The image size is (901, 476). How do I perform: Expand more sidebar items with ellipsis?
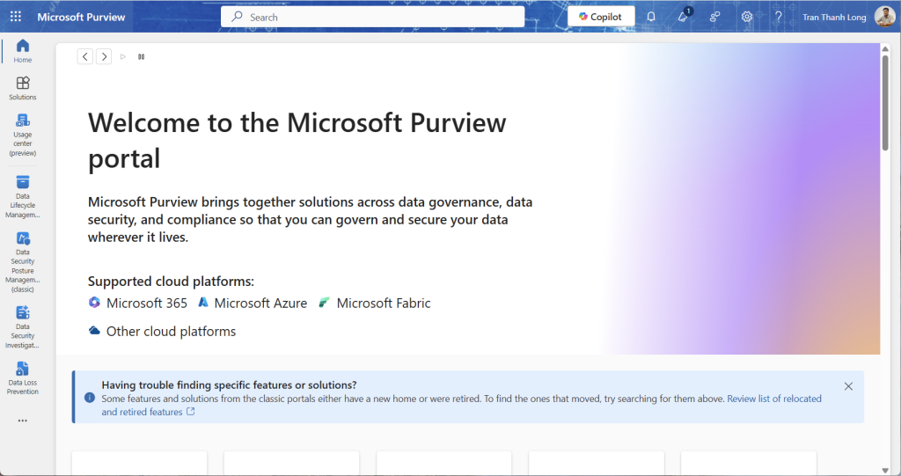23,421
